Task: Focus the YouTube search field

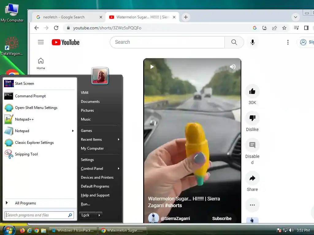Action: tap(167, 42)
